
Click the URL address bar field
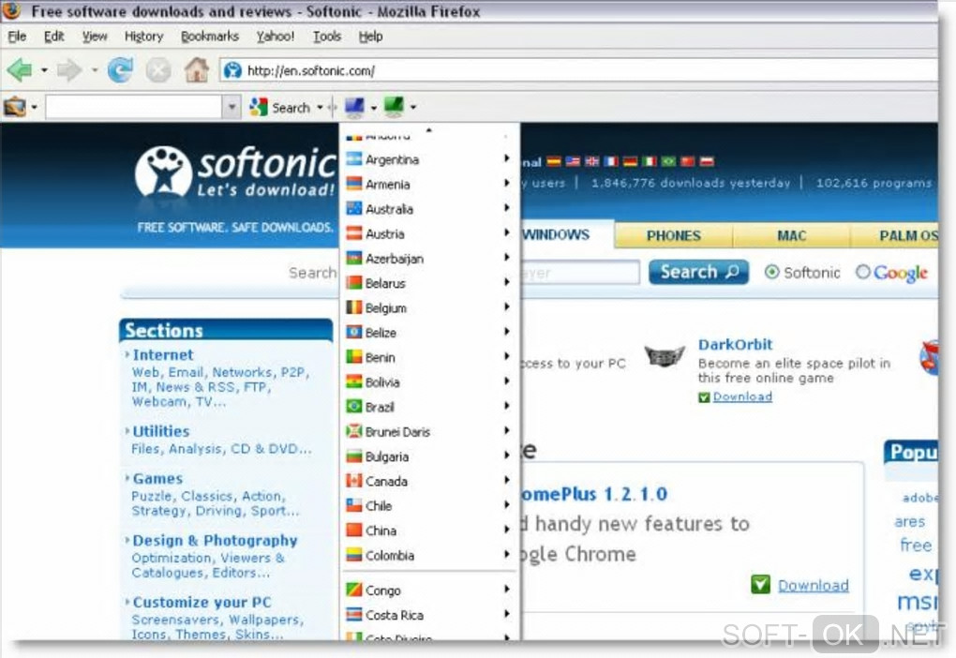[578, 70]
